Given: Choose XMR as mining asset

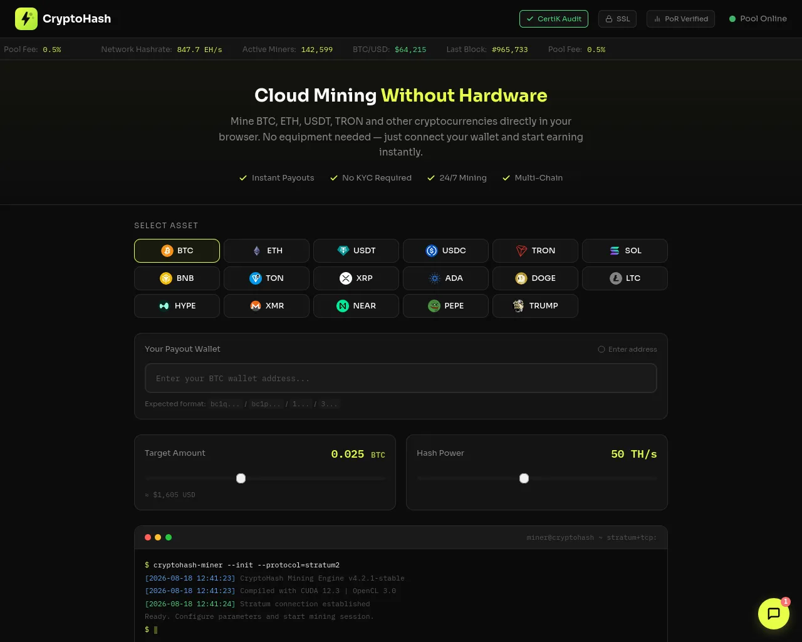Looking at the screenshot, I should click(266, 306).
